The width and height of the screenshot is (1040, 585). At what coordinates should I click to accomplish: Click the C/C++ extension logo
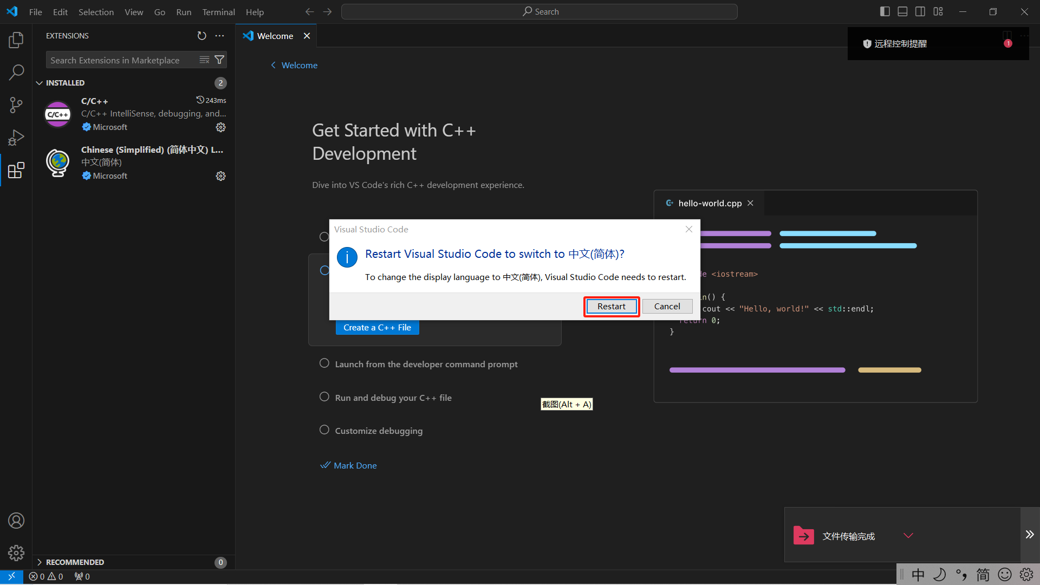(x=58, y=114)
